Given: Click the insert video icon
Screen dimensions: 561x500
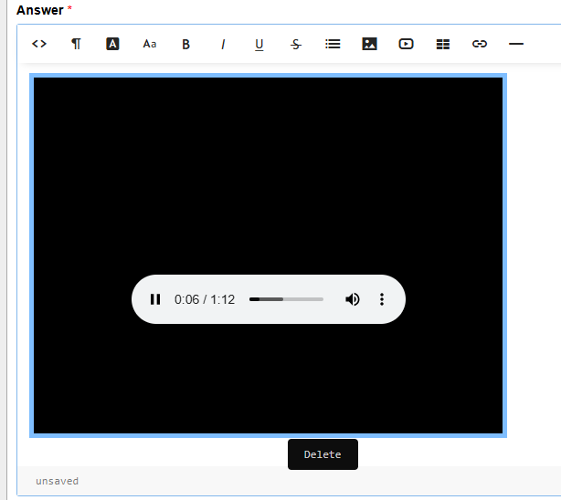Looking at the screenshot, I should 406,44.
